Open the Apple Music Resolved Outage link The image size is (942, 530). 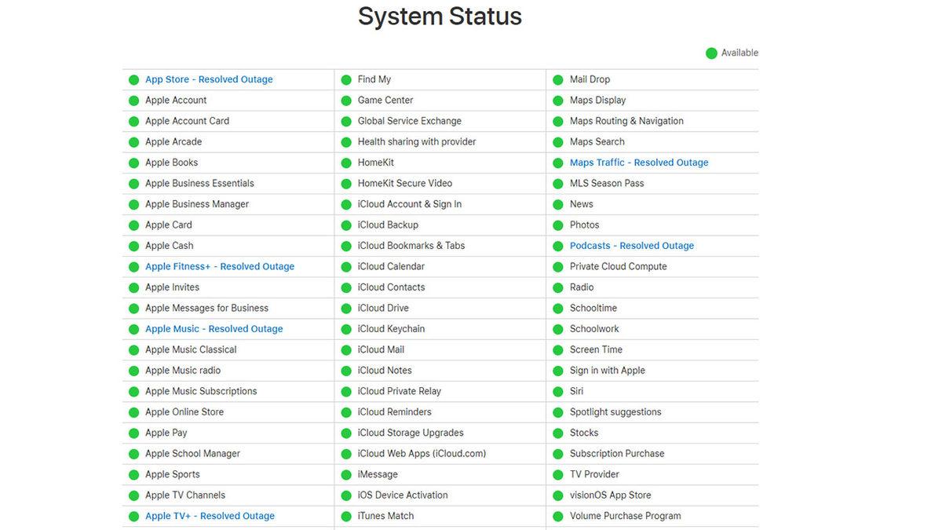tap(214, 328)
